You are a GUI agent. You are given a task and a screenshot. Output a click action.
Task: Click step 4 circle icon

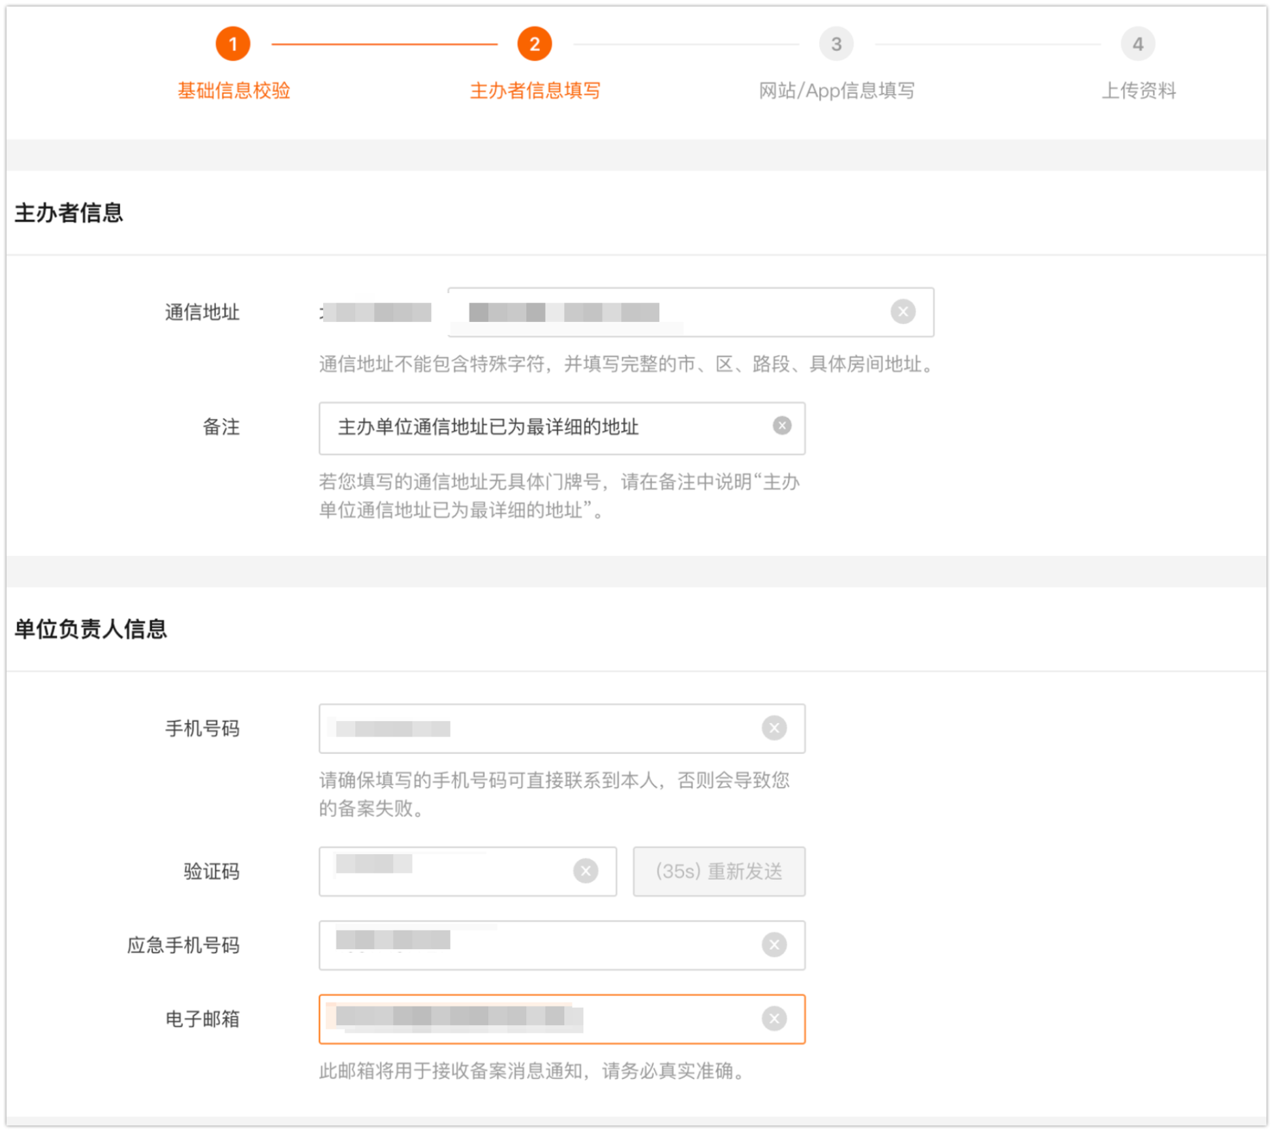[x=1137, y=44]
